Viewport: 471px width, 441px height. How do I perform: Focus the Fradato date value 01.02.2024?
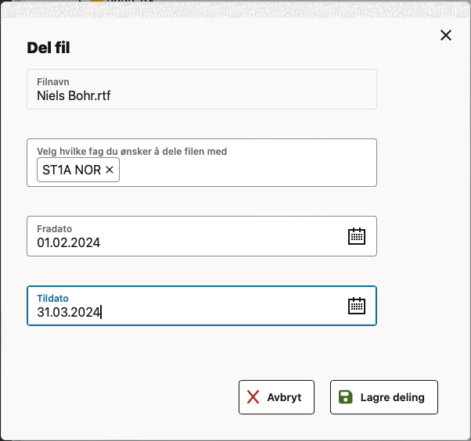tap(69, 242)
